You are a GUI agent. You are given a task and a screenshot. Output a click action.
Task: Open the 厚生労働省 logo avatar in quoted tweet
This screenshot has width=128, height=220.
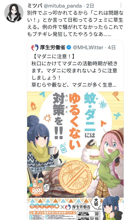click(35, 48)
